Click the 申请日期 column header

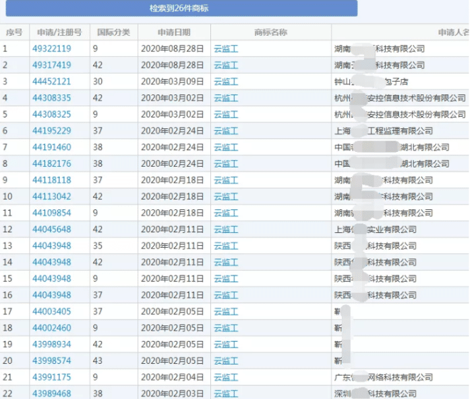point(174,32)
